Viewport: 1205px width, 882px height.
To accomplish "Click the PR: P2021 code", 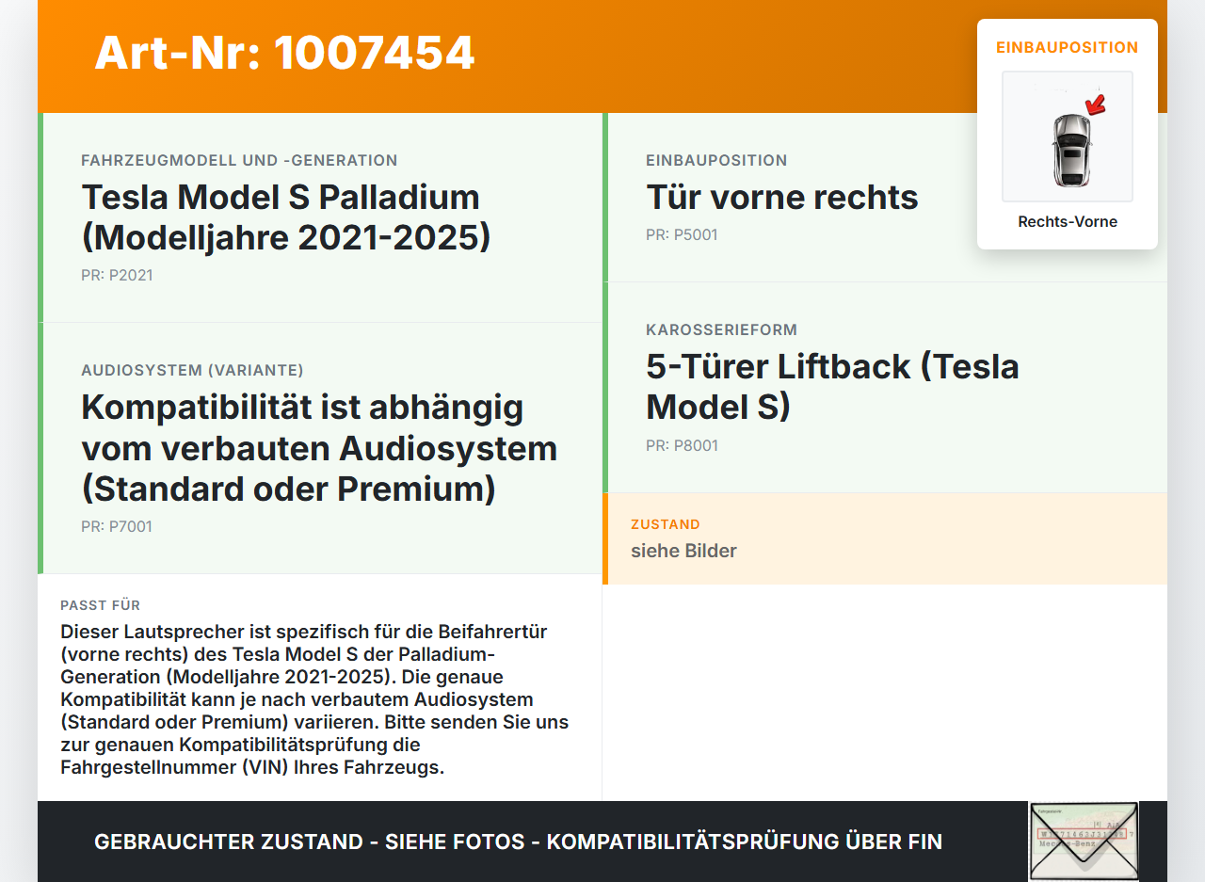I will [117, 276].
